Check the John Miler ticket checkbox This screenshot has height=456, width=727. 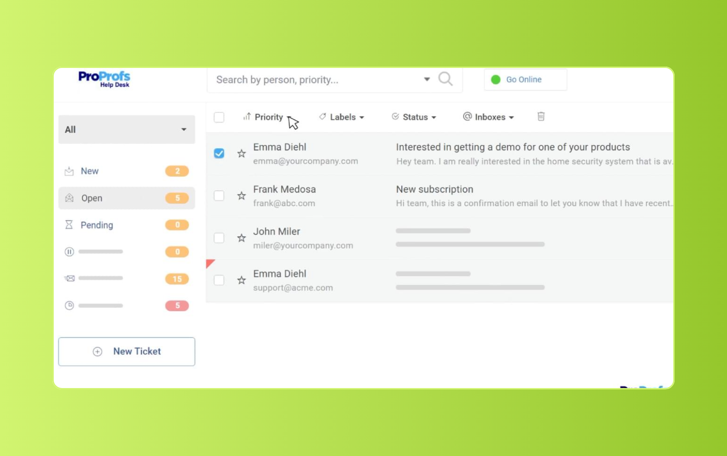click(x=219, y=238)
